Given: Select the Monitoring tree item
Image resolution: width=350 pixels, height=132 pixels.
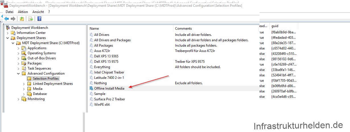Looking at the screenshot, I should coord(36,99).
